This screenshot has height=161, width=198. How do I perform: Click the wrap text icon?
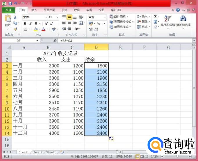pos(81,17)
